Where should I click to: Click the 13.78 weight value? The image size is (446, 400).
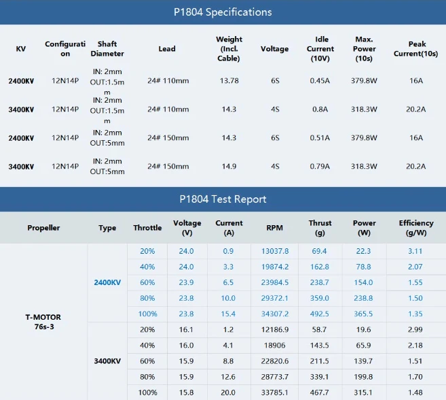click(229, 81)
